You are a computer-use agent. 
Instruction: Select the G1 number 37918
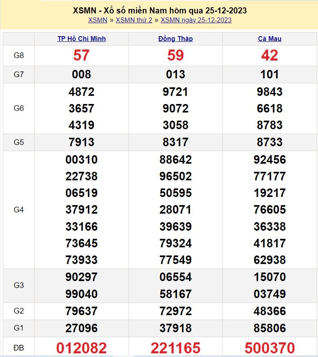pos(176,328)
